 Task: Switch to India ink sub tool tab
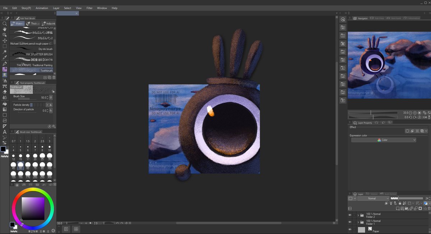(48, 23)
